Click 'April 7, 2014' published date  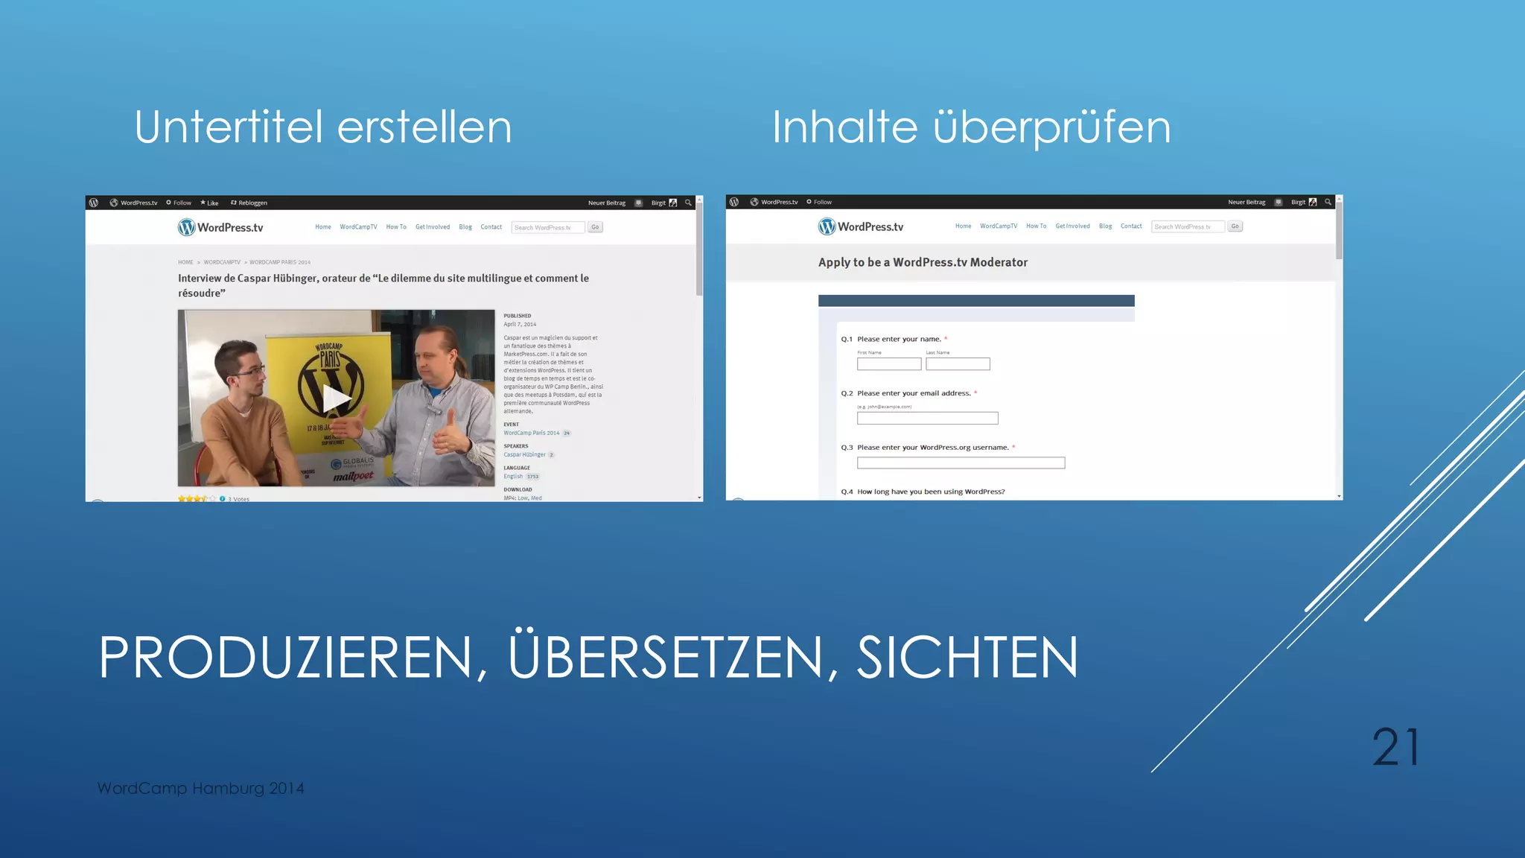point(520,325)
